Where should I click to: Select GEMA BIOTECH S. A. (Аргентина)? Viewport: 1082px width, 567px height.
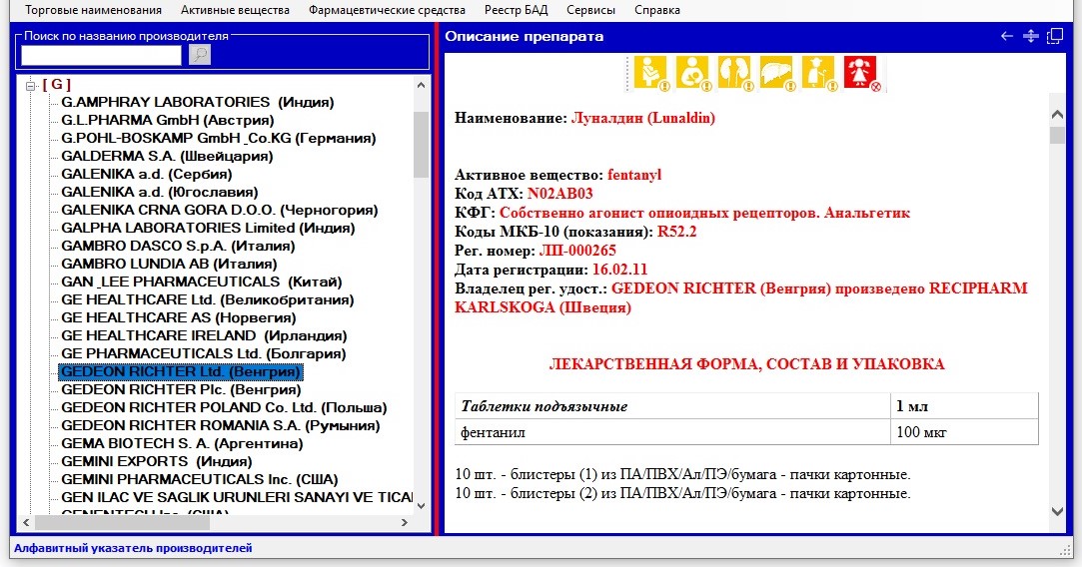click(x=182, y=443)
